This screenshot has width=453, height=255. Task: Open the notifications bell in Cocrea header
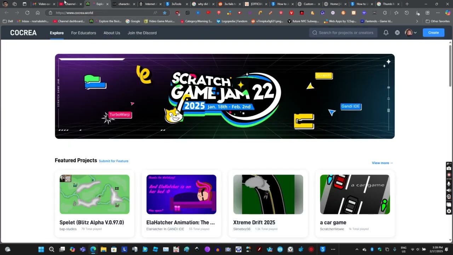(x=386, y=33)
